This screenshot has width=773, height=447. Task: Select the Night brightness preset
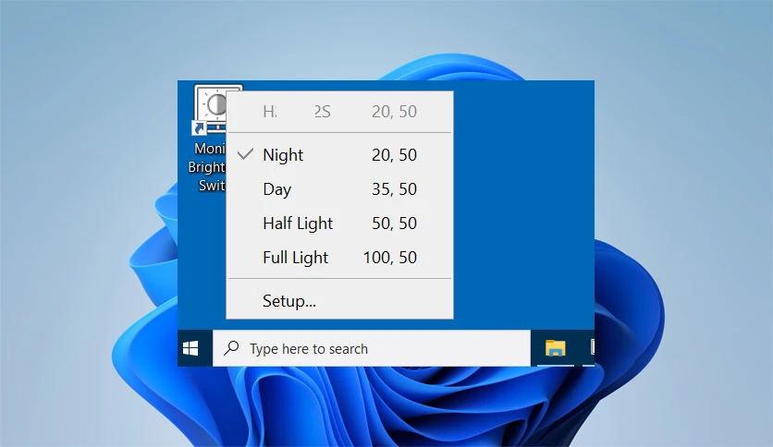point(339,154)
